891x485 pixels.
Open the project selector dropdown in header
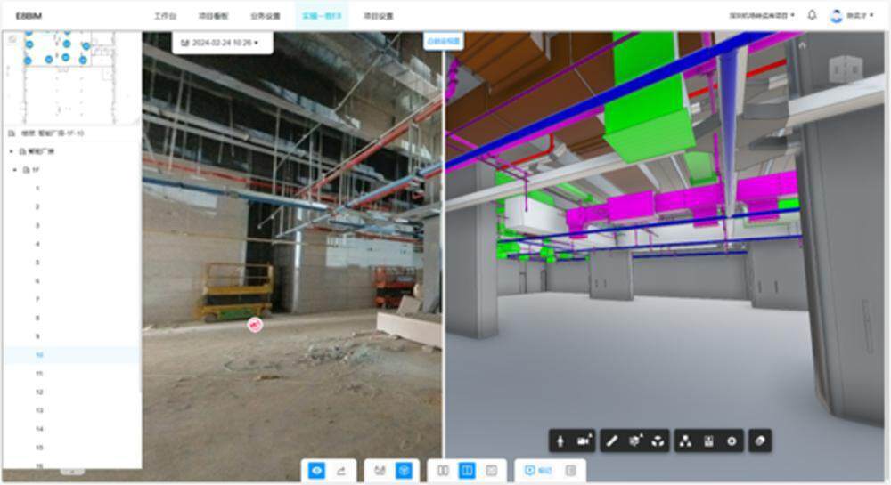pos(762,15)
